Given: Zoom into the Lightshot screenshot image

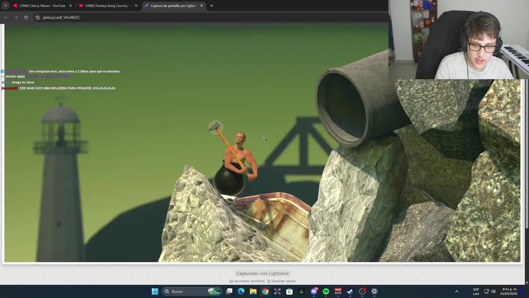Looking at the screenshot, I should click(x=262, y=143).
